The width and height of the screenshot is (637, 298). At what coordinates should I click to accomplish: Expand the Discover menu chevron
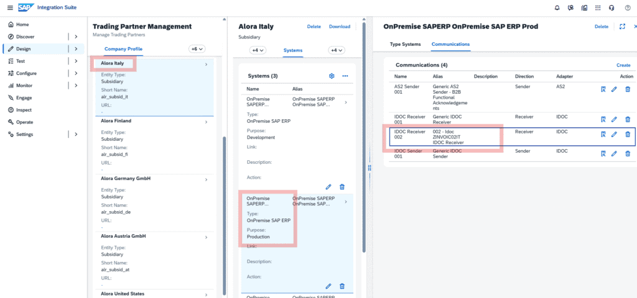[x=76, y=37]
